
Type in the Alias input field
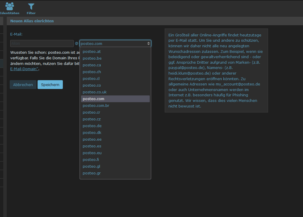pos(42,43)
